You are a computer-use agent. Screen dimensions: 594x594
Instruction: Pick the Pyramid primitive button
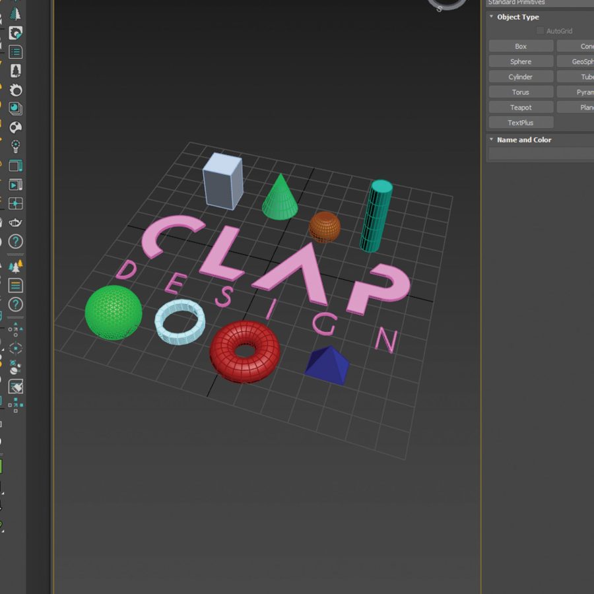(576, 92)
